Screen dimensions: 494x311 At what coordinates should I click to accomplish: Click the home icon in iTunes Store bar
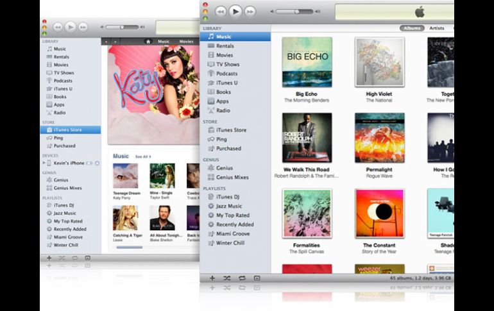tap(148, 42)
